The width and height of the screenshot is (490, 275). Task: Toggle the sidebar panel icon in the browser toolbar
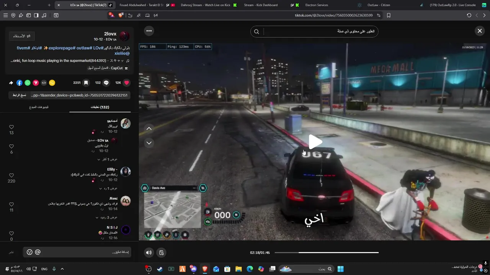[36, 15]
